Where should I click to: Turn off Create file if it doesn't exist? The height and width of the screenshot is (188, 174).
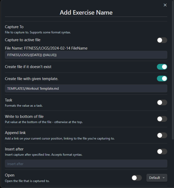click(x=162, y=67)
